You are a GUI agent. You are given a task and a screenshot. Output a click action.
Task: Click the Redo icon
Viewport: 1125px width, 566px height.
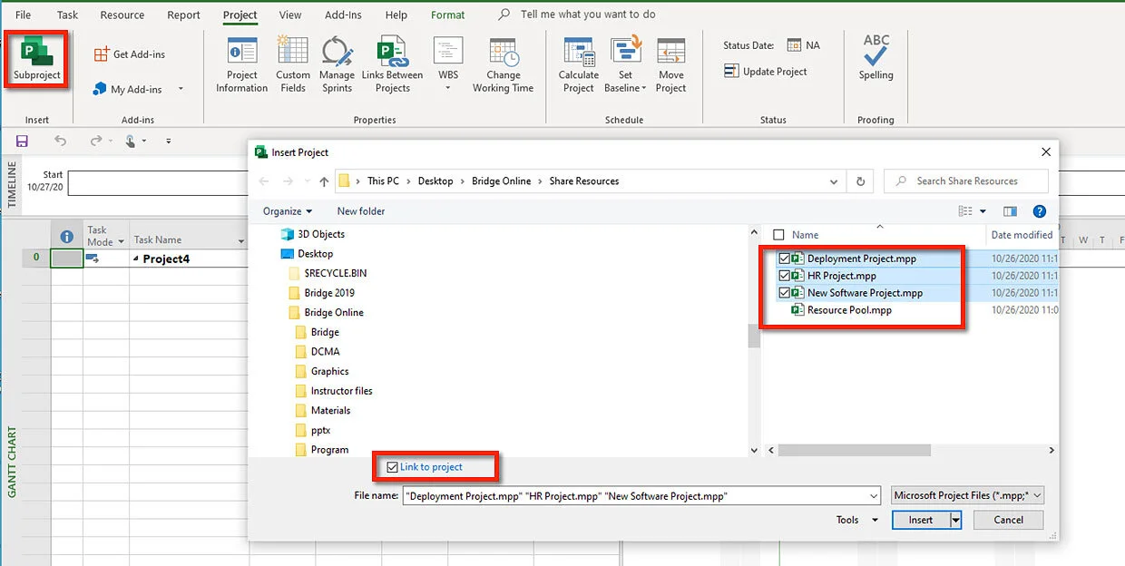[x=95, y=141]
